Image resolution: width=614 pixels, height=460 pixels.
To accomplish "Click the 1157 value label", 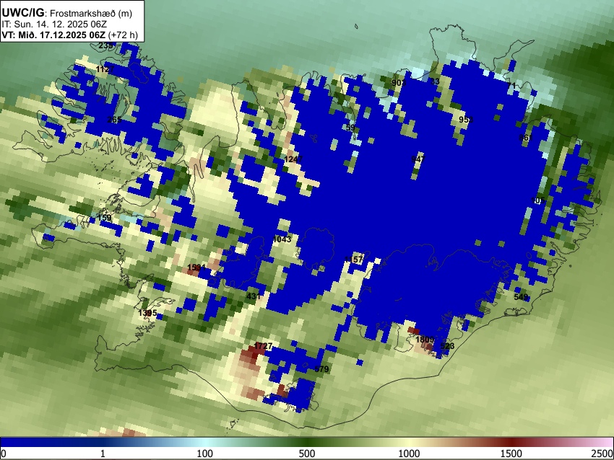I will coord(354,259).
